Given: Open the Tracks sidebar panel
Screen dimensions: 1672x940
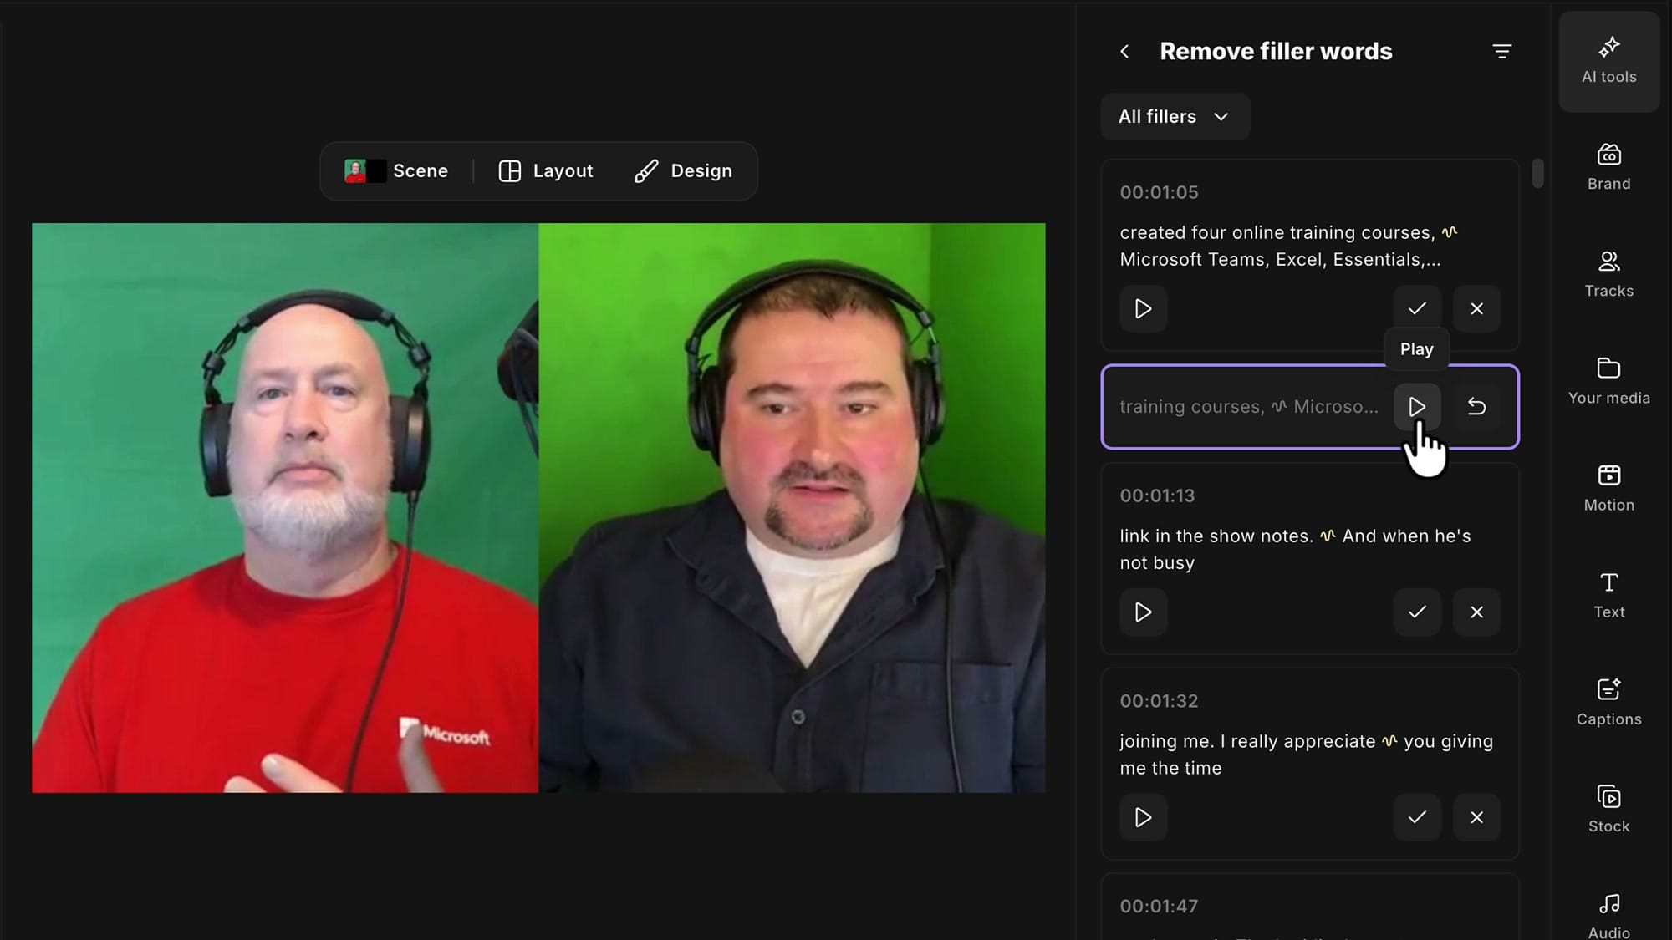Looking at the screenshot, I should pos(1608,274).
